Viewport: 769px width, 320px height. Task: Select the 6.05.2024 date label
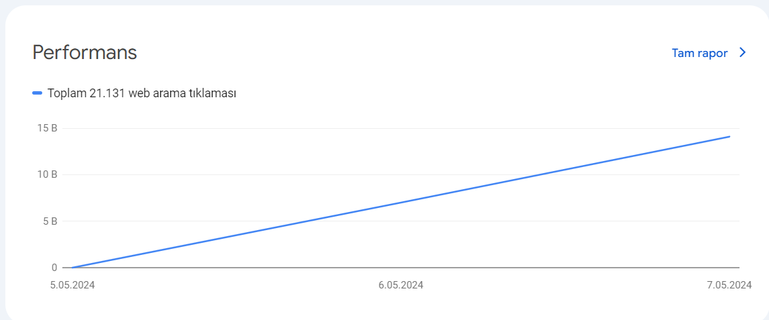pos(401,285)
